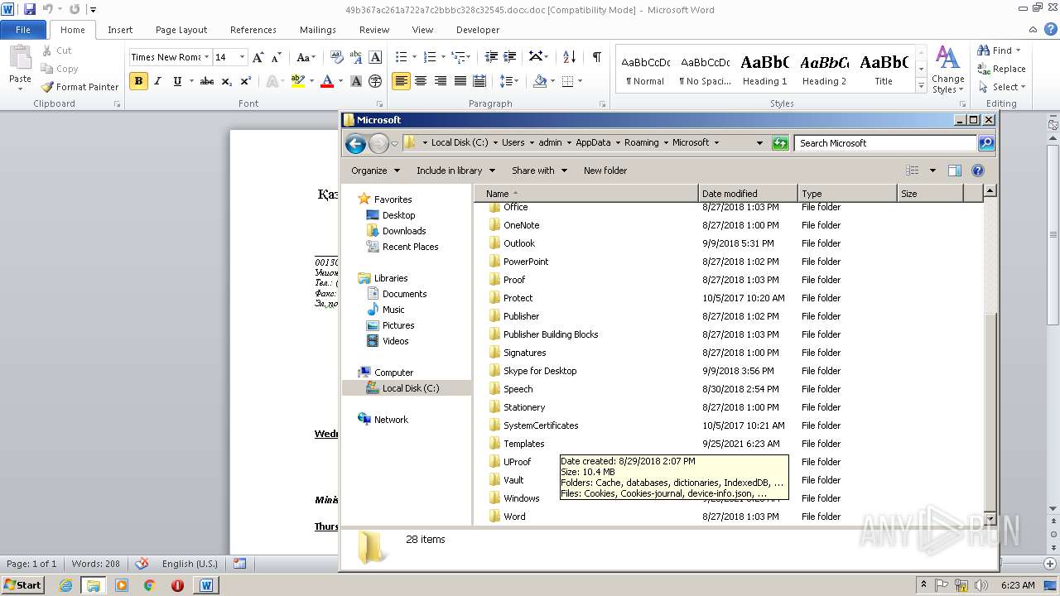Click the Format Painter tool

(79, 86)
